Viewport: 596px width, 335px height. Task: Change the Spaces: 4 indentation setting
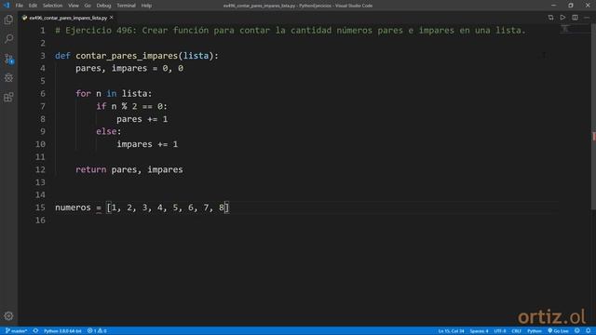point(479,331)
